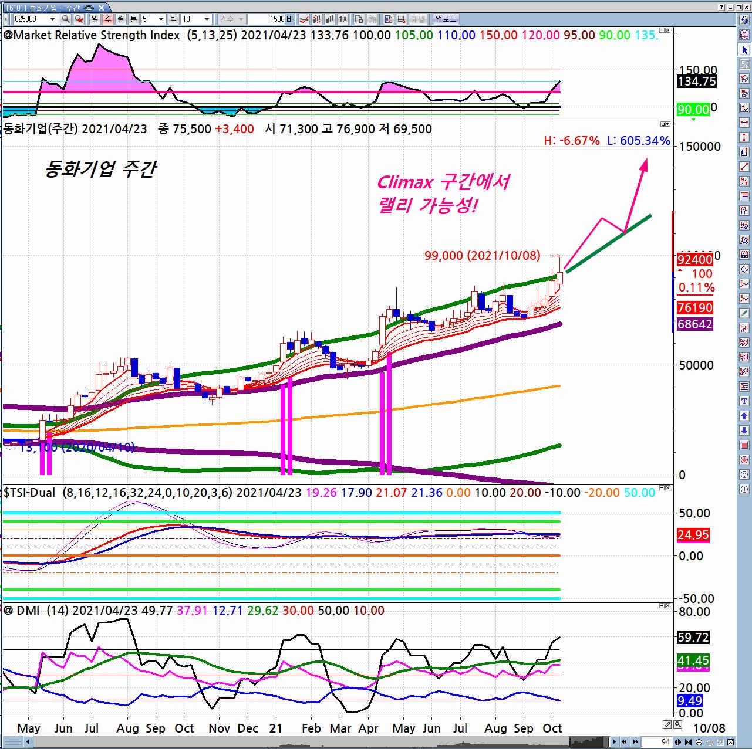752x749 pixels.
Task: Select the red circle shape tool
Action: (744, 460)
